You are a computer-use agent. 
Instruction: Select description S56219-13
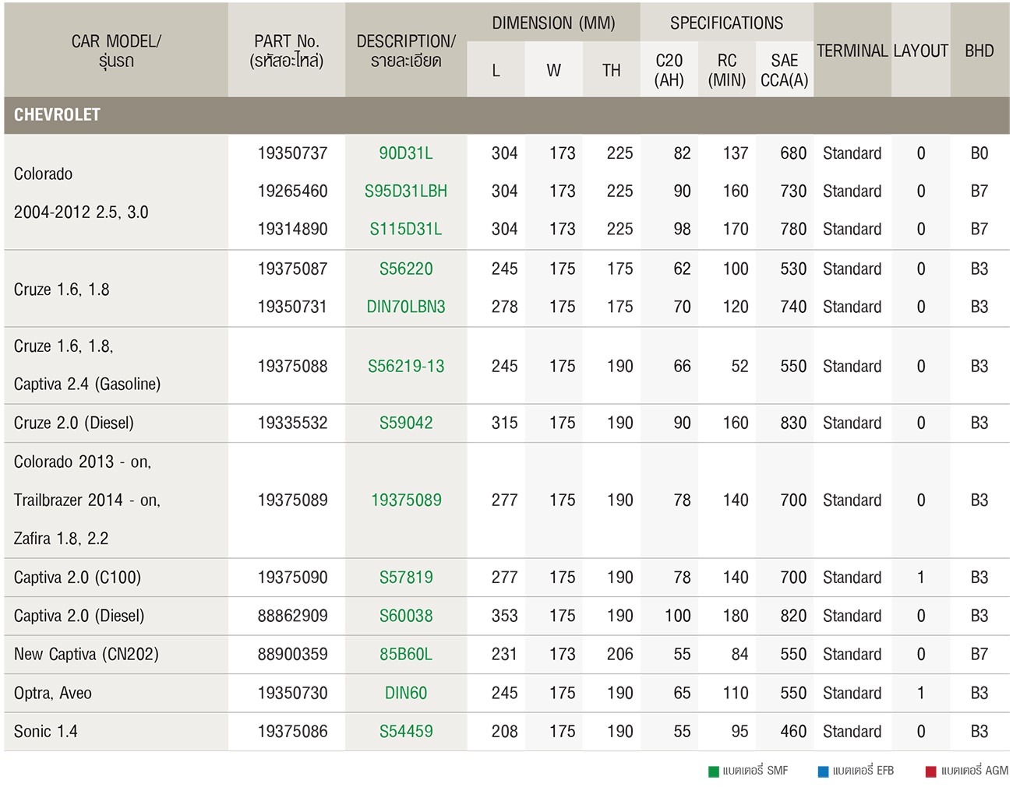(x=406, y=367)
